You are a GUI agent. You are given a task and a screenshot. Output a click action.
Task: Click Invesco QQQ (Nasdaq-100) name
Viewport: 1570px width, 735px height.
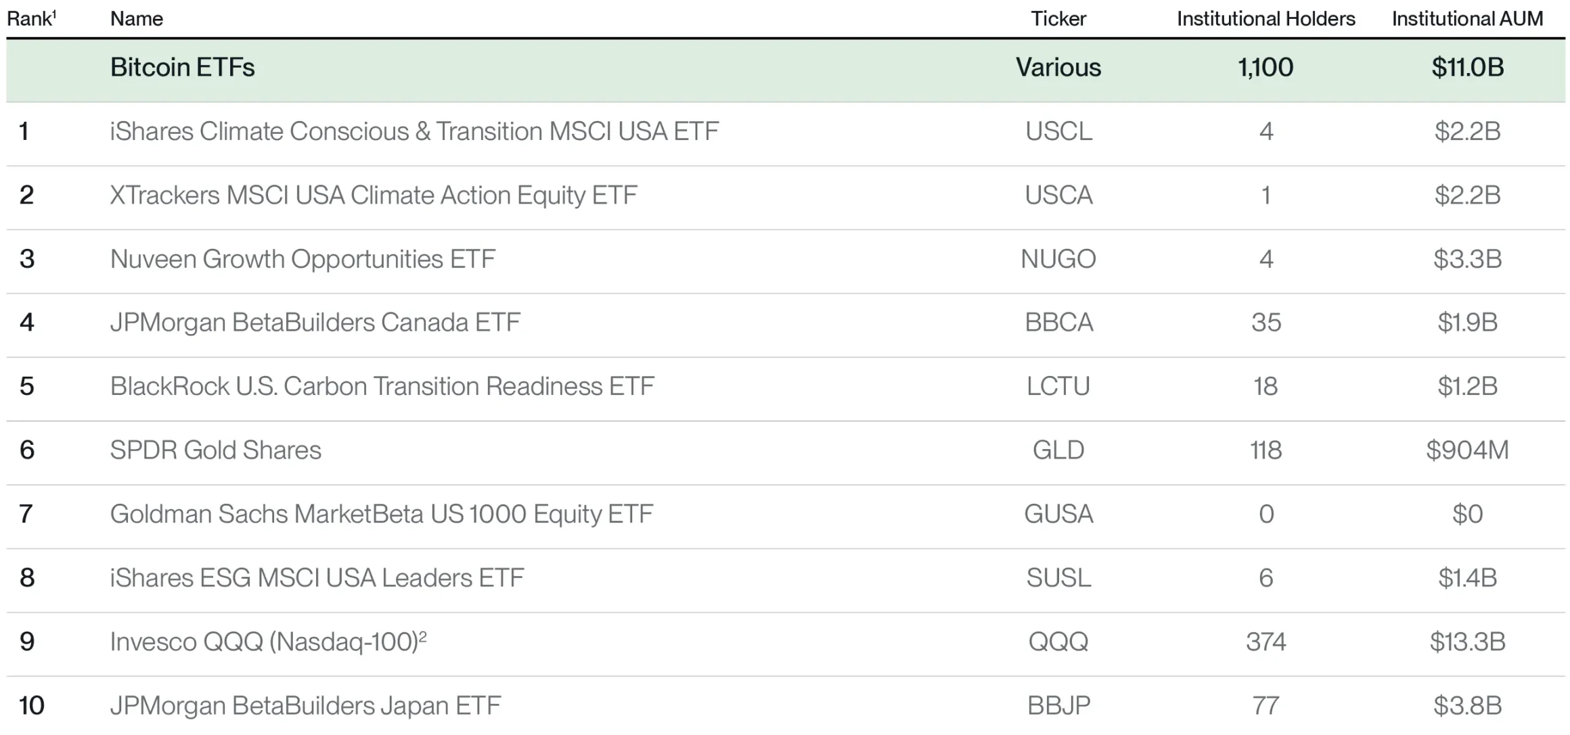point(267,642)
